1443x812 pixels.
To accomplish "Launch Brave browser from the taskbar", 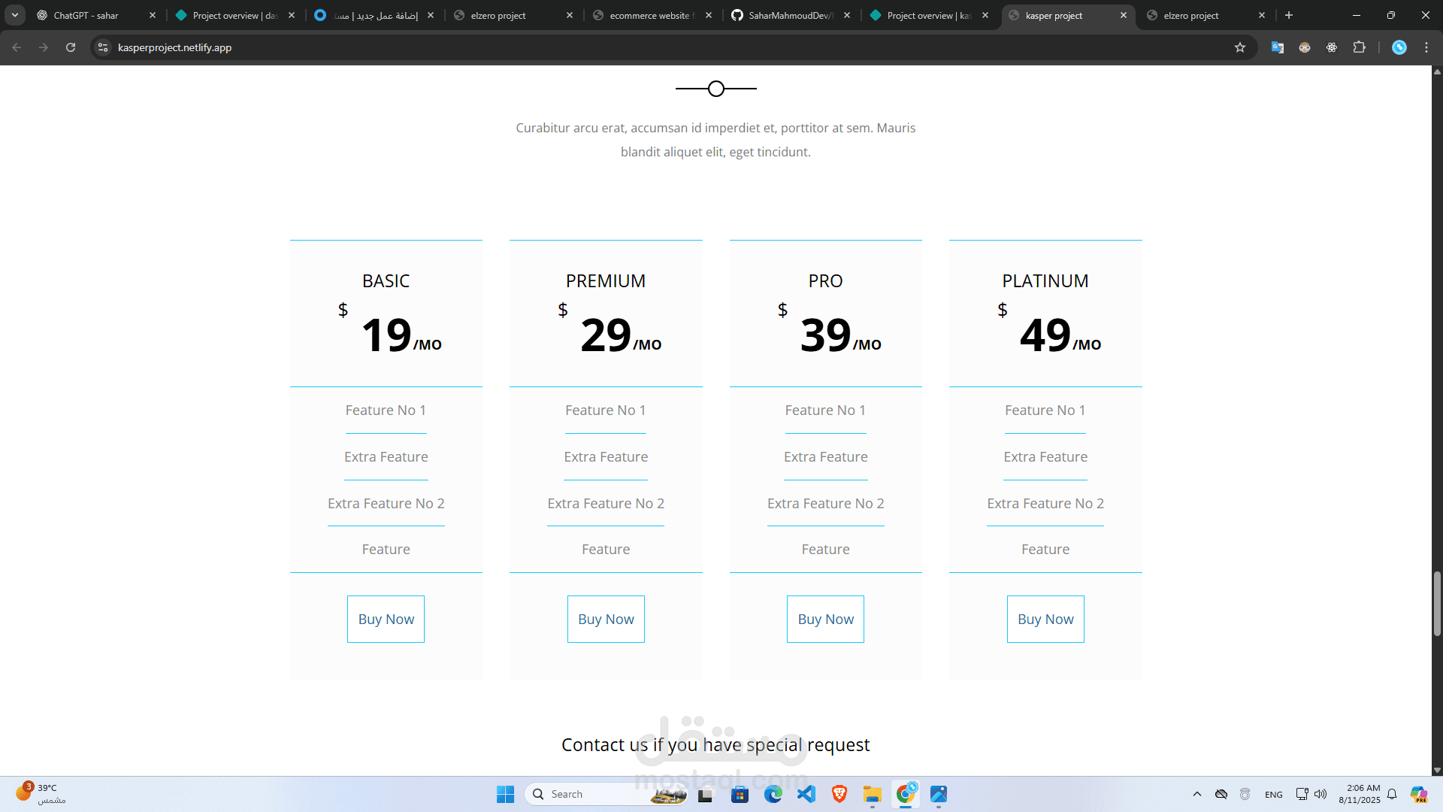I will pos(839,794).
